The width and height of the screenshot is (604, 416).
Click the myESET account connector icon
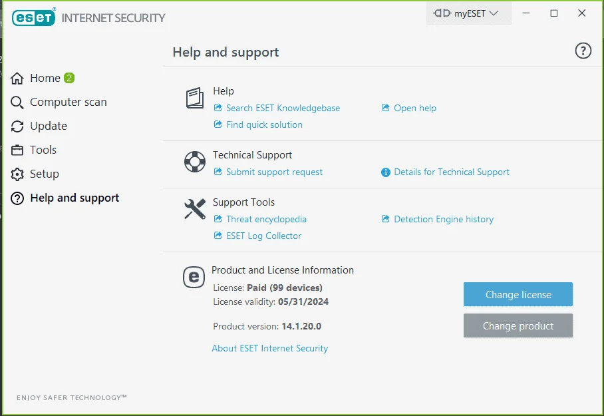[x=442, y=13]
